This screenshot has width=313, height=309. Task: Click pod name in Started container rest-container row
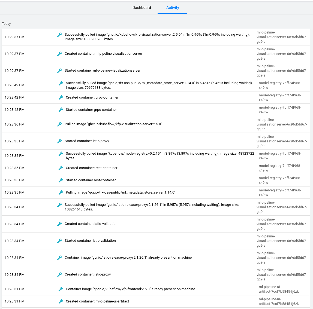pyautogui.click(x=280, y=180)
